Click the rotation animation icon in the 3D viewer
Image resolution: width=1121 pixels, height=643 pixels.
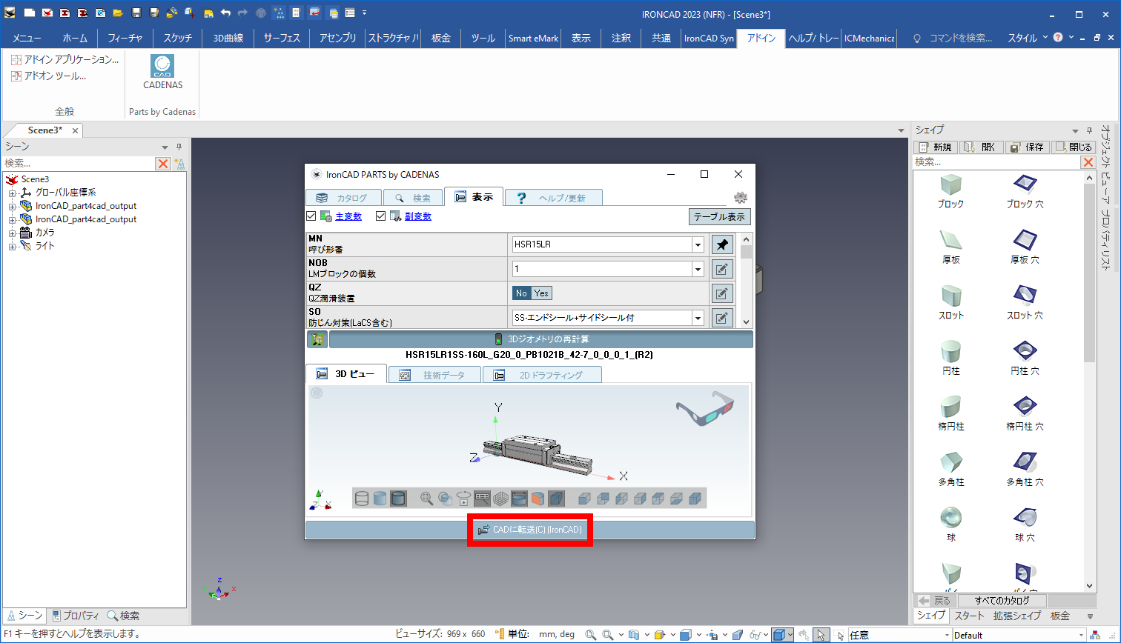[463, 499]
